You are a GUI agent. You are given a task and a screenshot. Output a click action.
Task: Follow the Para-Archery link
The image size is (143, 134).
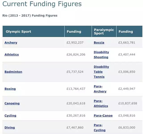(x=100, y=89)
